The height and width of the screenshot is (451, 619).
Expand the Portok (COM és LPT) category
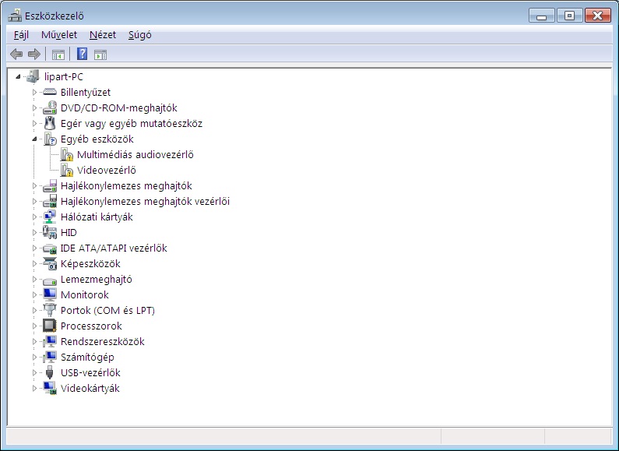tap(34, 311)
